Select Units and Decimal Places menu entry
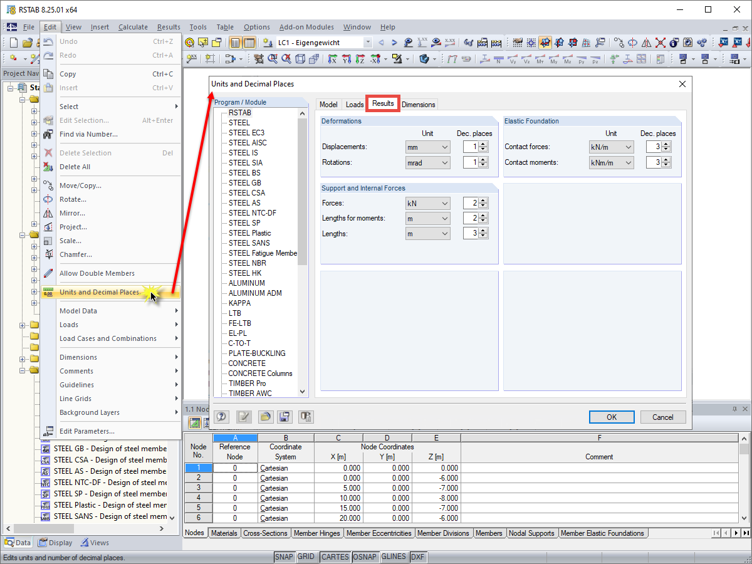The width and height of the screenshot is (752, 564). tap(110, 292)
